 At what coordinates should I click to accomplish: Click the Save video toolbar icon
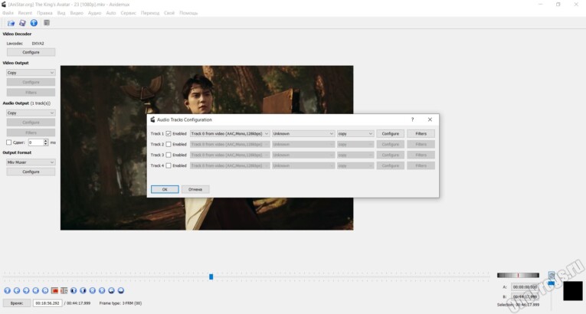coord(22,23)
